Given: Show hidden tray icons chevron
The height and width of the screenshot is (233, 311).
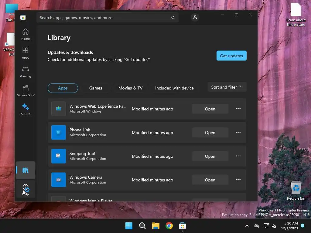Looking at the screenshot, I should tap(247, 226).
